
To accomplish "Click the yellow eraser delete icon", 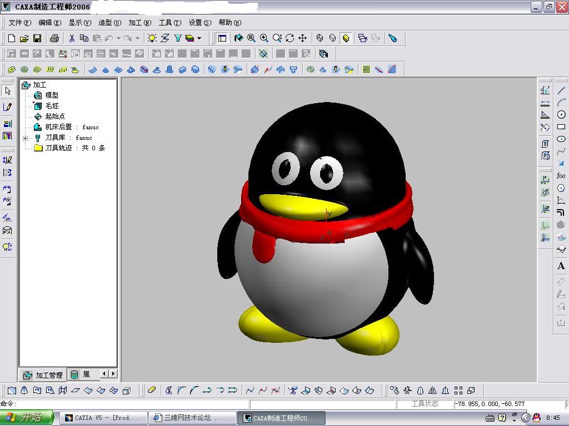I will coord(152,390).
